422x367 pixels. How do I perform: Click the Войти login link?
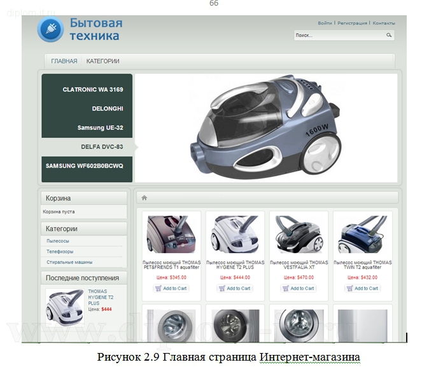tap(325, 23)
